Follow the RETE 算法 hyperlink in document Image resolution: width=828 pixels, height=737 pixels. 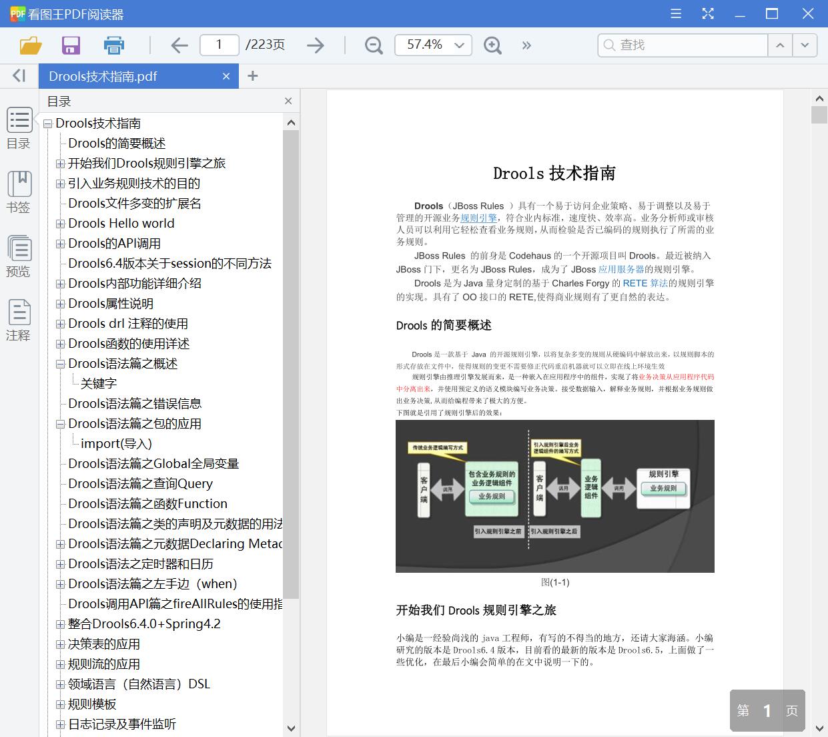coord(645,283)
